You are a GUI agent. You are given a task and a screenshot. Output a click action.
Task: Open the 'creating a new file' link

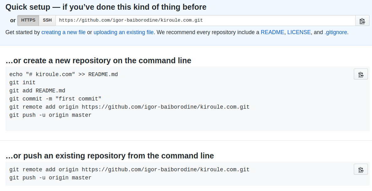coord(63,32)
